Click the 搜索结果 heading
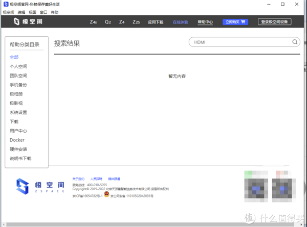 pos(67,43)
